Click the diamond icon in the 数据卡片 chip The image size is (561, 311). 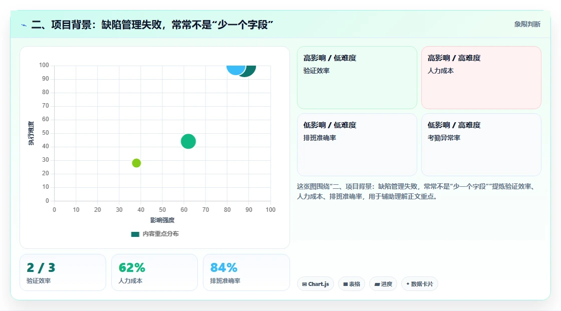(408, 284)
